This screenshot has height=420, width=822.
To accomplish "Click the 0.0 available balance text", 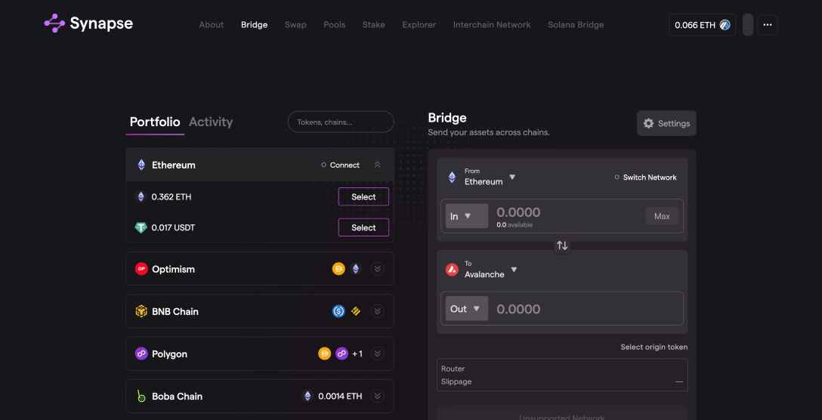I will [x=515, y=225].
